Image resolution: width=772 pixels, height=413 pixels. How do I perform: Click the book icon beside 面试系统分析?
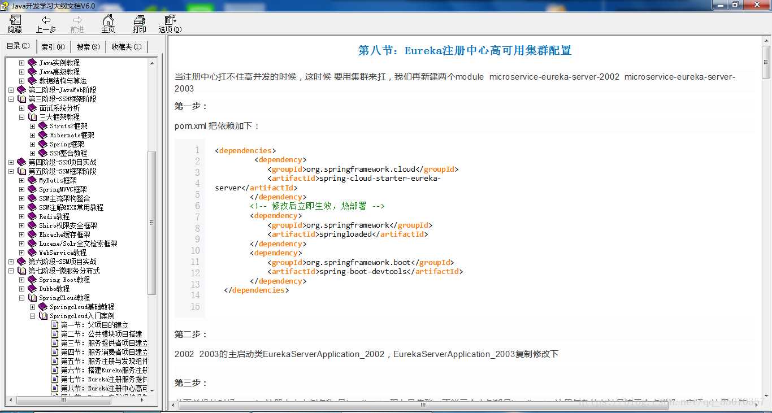[32, 108]
